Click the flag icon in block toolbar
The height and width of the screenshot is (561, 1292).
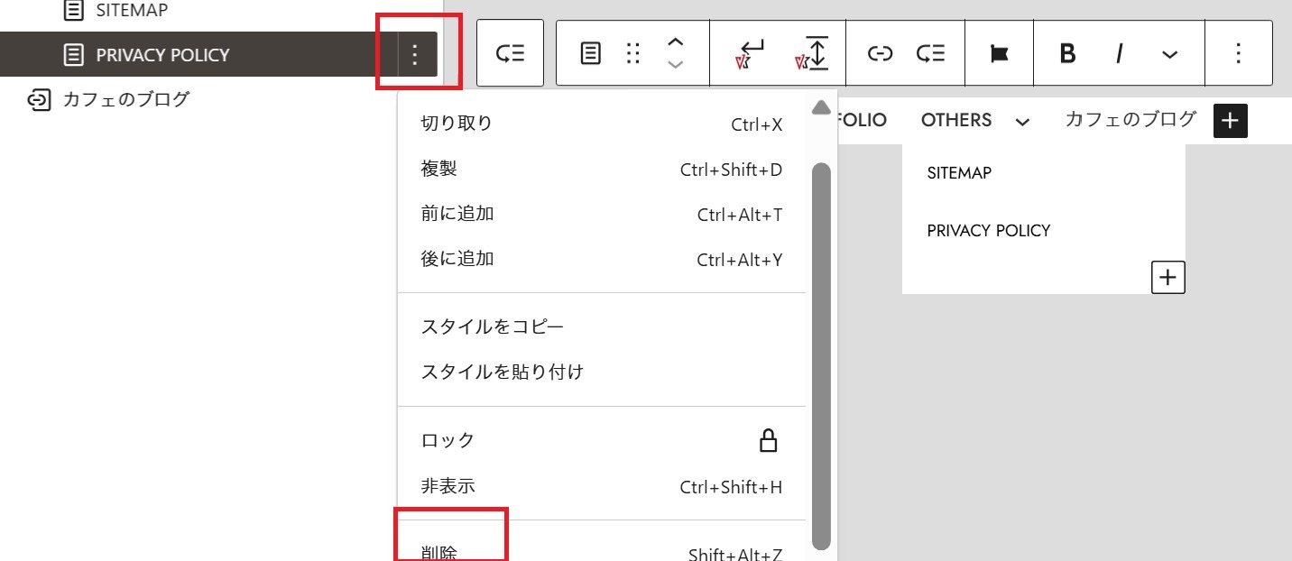(999, 54)
